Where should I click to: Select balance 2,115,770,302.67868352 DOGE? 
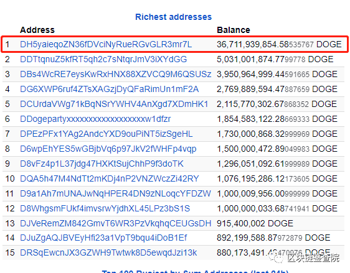(x=277, y=104)
